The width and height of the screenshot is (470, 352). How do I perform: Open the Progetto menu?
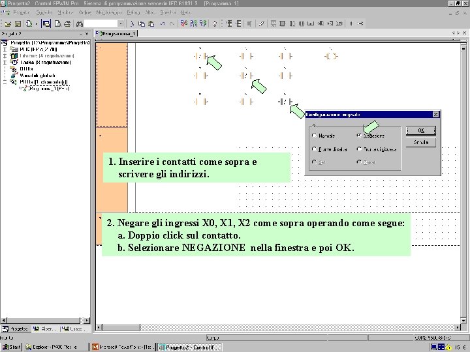tap(22, 12)
